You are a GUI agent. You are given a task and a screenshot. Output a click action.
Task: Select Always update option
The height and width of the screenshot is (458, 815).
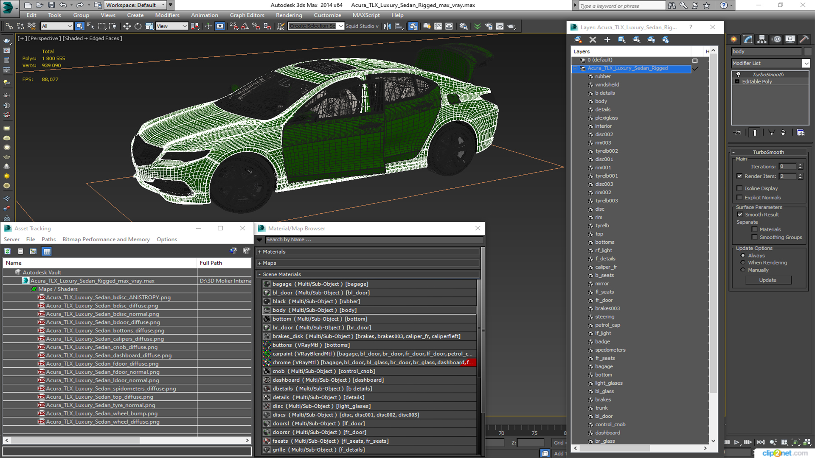(743, 256)
